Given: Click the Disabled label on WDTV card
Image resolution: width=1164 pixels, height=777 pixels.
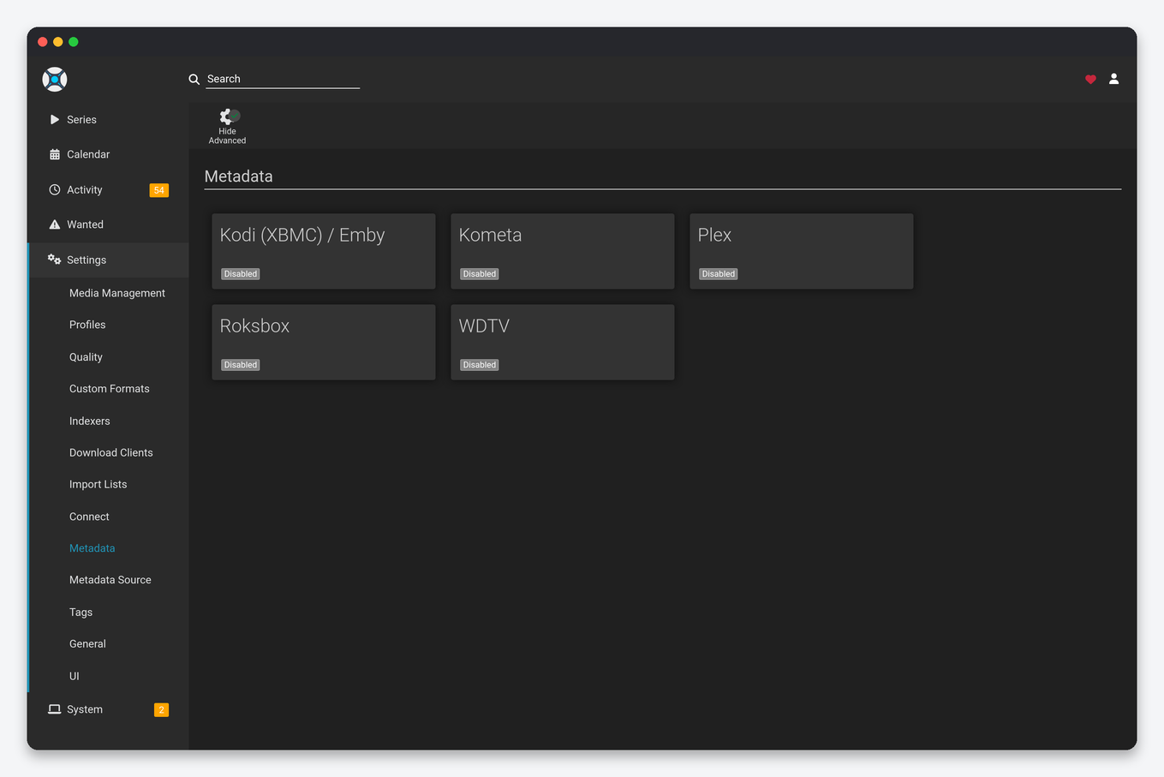Looking at the screenshot, I should tap(480, 365).
